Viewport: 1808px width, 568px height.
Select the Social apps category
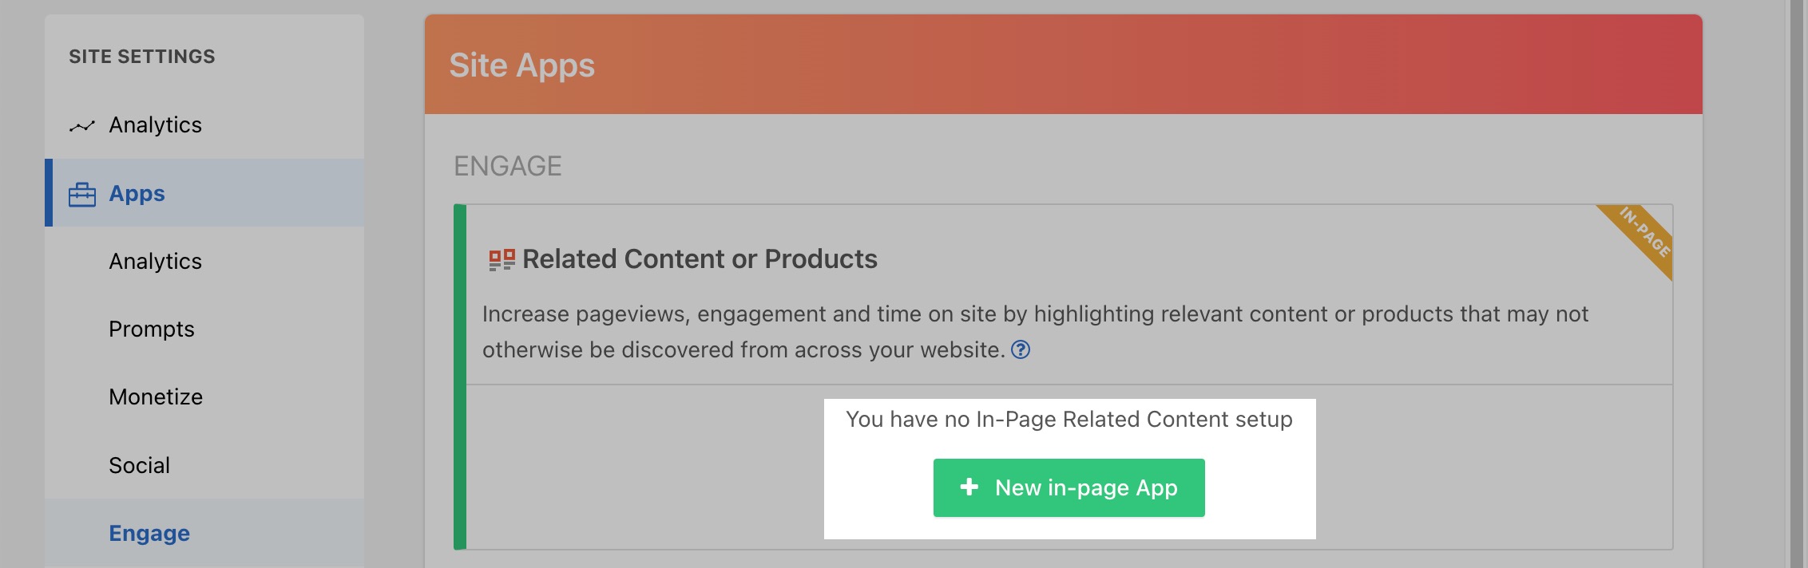click(139, 465)
